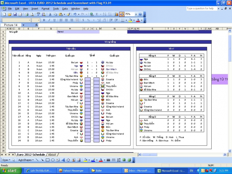Open the Boiler folder from the taskbar
The height and width of the screenshot is (174, 232).
105,171
